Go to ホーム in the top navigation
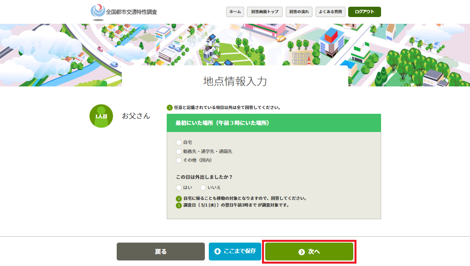 coord(235,12)
